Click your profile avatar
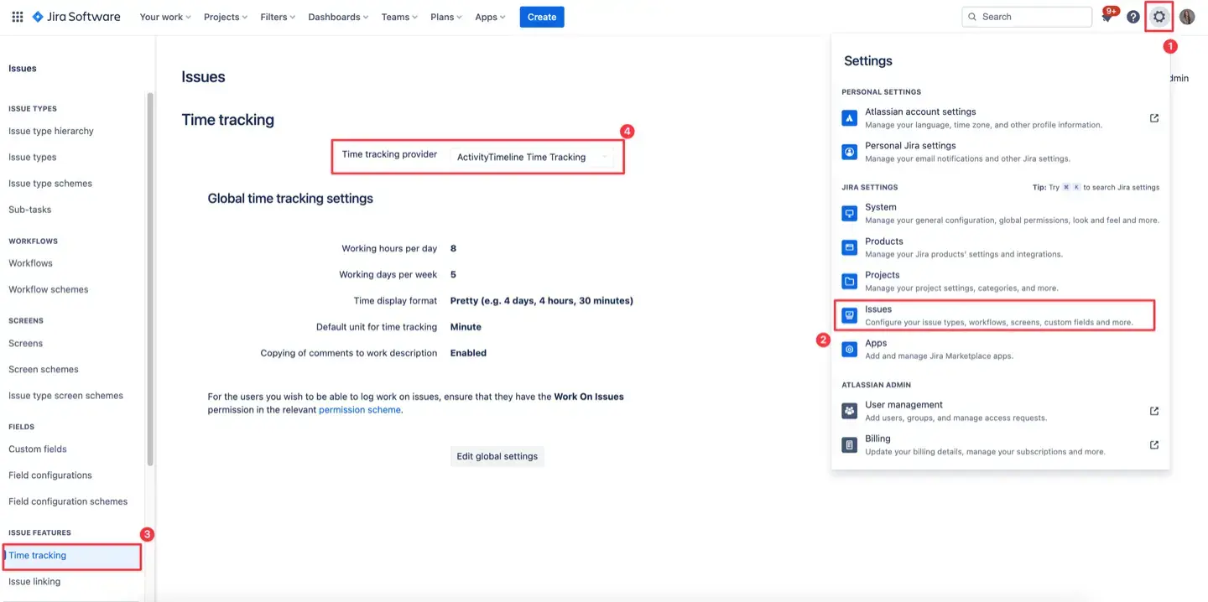 coord(1186,16)
